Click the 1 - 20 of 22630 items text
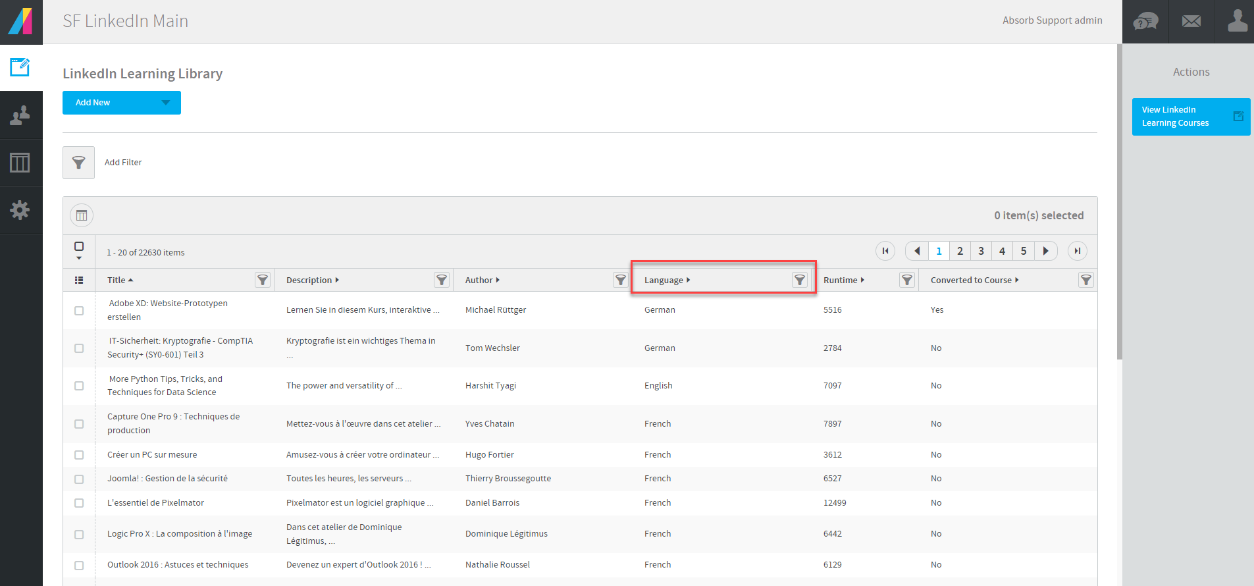The width and height of the screenshot is (1254, 586). [x=145, y=253]
